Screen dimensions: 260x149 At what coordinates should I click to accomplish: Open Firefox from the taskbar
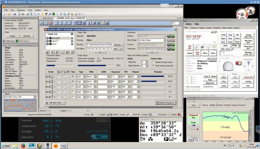[x=23, y=146]
